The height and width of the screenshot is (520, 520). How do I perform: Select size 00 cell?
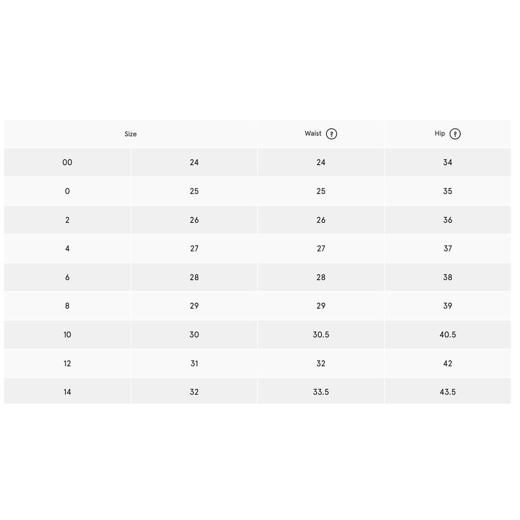[67, 162]
